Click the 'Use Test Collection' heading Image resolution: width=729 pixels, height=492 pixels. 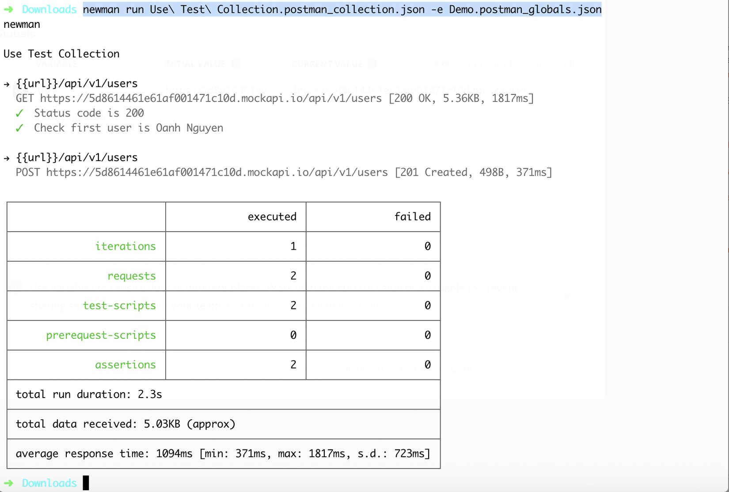point(61,54)
